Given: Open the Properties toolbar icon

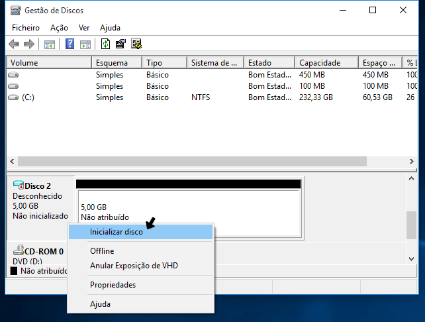Looking at the screenshot, I should [120, 44].
